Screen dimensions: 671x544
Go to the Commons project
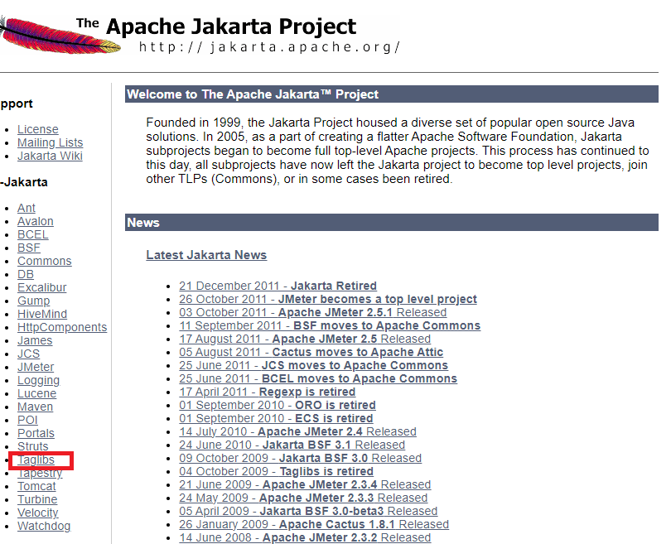coord(45,261)
